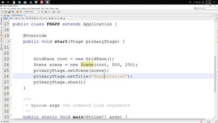Open the Tools menu
Viewport: 218px width, 123px height.
coord(47,9)
